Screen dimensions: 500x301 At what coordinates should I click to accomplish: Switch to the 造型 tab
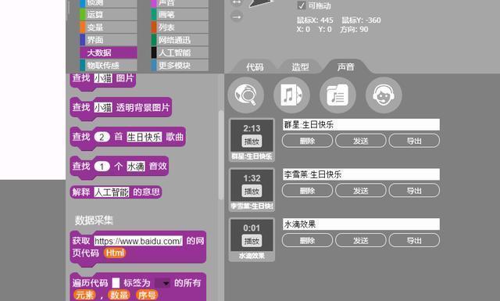(300, 67)
